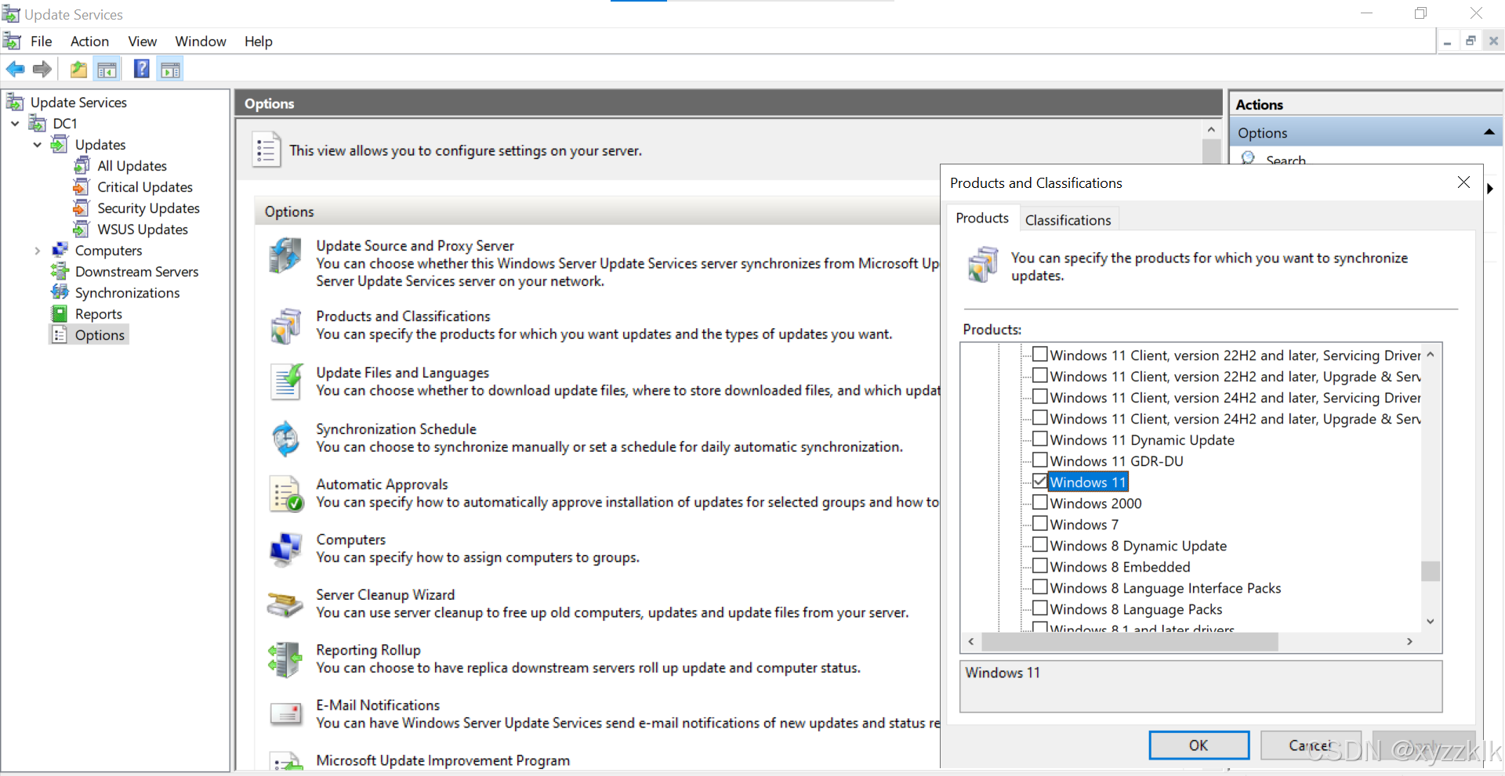The image size is (1505, 776).
Task: Toggle Show/Hide Console Tree toolbar icon
Action: 107,70
